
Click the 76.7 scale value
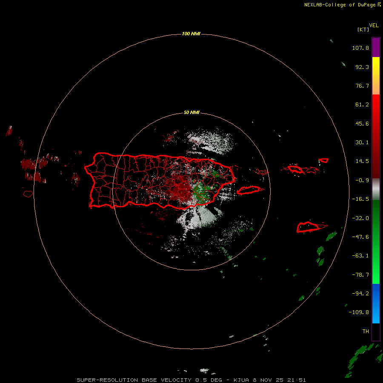click(362, 86)
